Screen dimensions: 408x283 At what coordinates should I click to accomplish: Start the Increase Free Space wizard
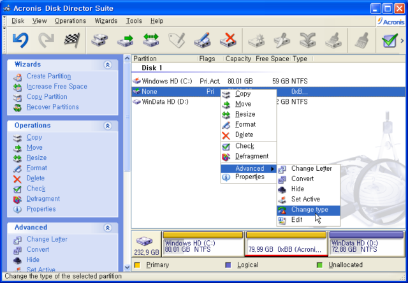57,86
